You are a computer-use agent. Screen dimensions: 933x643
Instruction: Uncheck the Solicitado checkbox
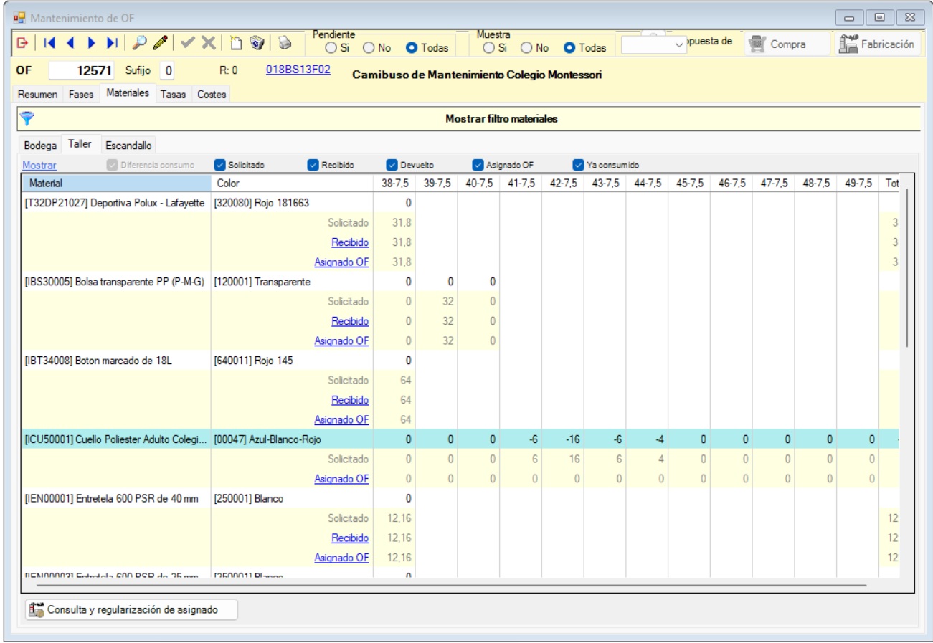click(x=220, y=165)
